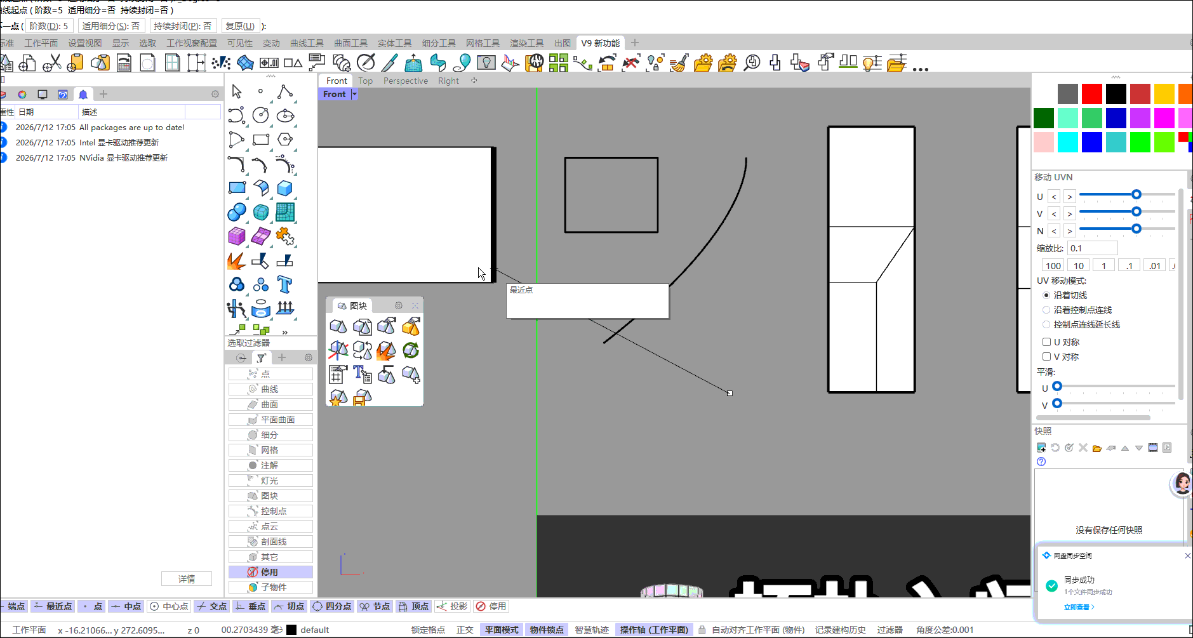This screenshot has height=638, width=1193.
Task: Click the rectangle tool icon
Action: [x=260, y=140]
